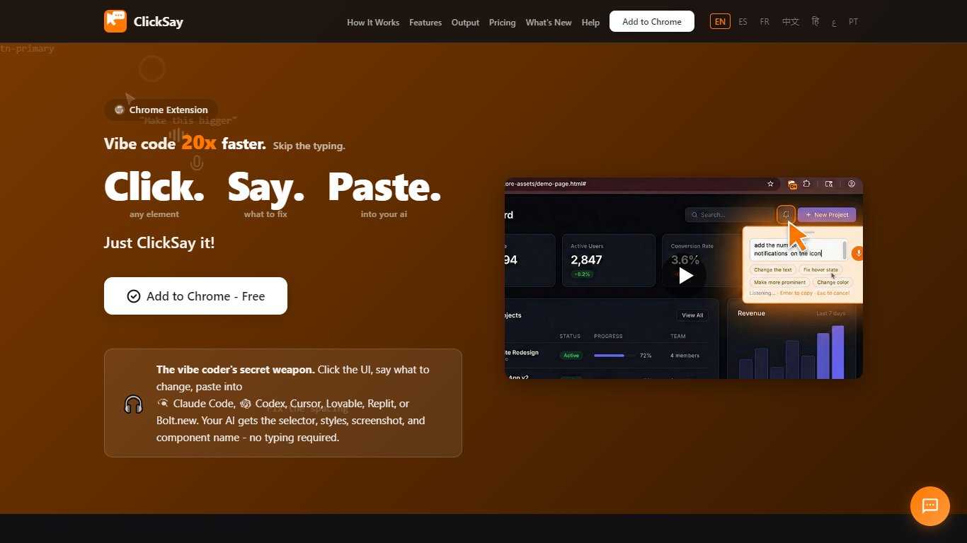The image size is (967, 543).
Task: Click the ClickSay logo icon
Action: [x=115, y=21]
